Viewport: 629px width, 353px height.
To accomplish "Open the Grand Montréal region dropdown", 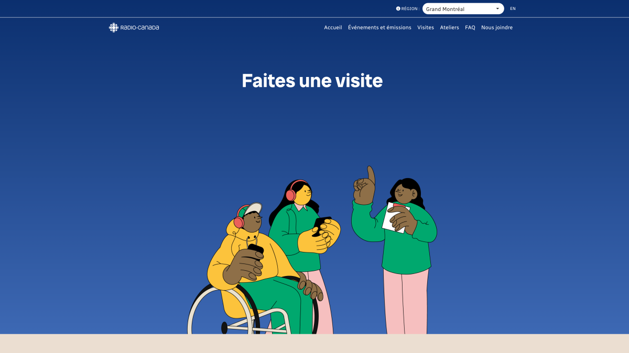I will [463, 9].
